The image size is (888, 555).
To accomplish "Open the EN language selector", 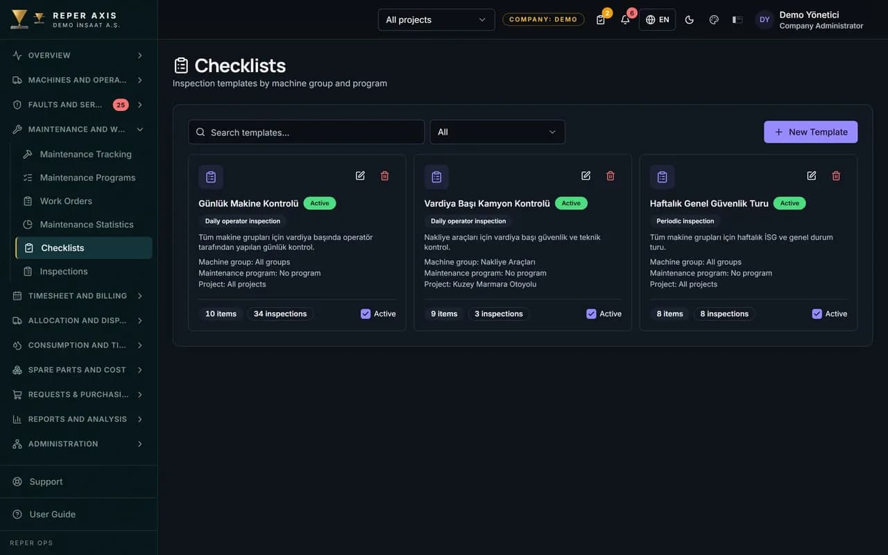I will [657, 19].
